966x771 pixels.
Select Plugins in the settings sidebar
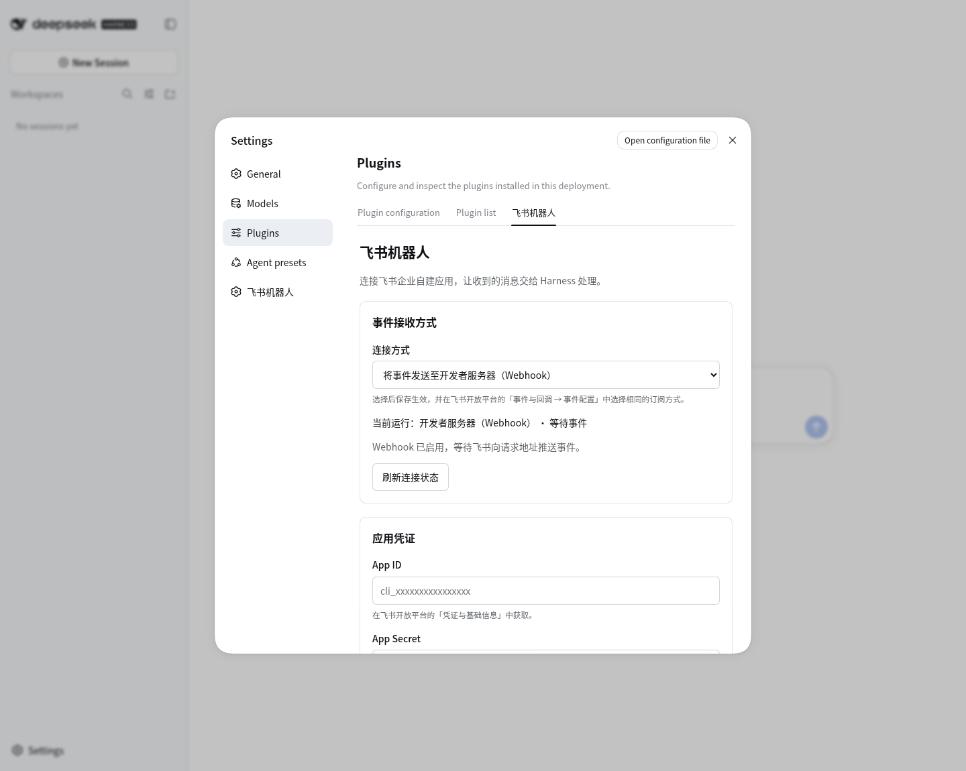point(278,233)
